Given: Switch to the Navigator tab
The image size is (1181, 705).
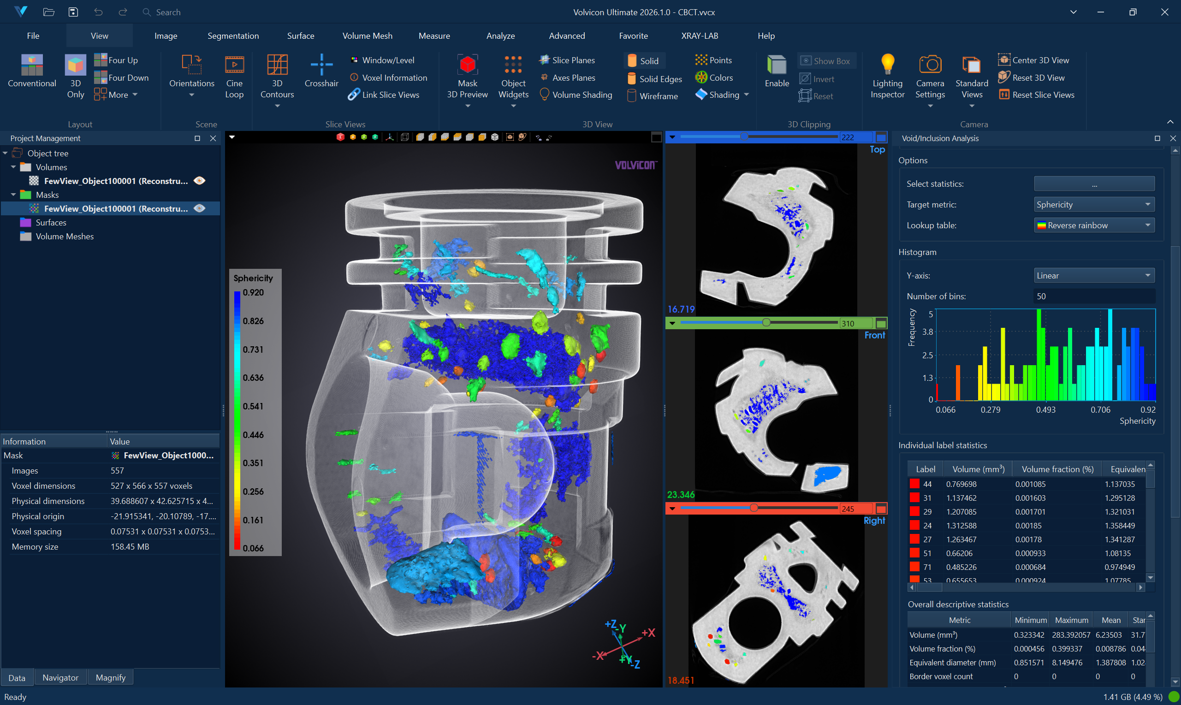Looking at the screenshot, I should tap(60, 677).
